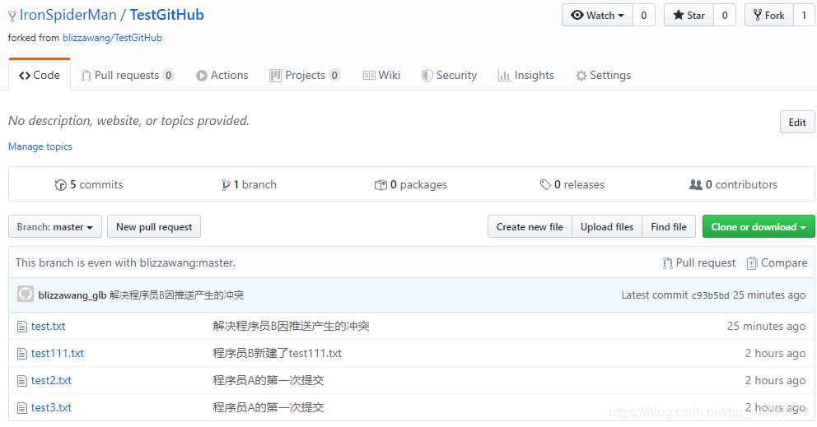Screen dimensions: 817x427
Task: Open the file test.txt
Action: click(48, 326)
